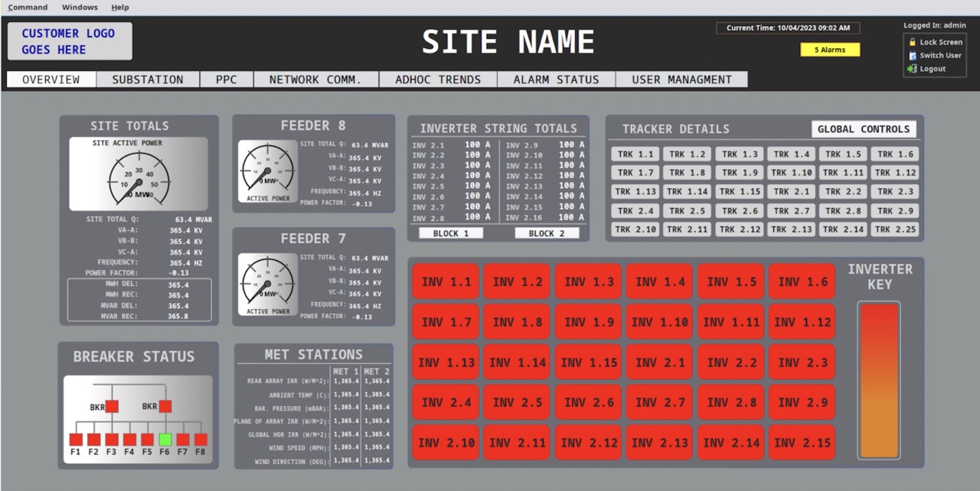
Task: Switch to the Substation tab
Action: [148, 80]
